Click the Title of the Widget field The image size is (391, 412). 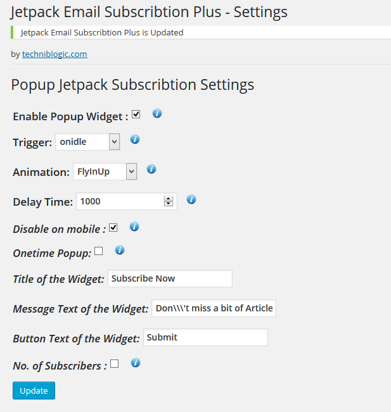(170, 278)
